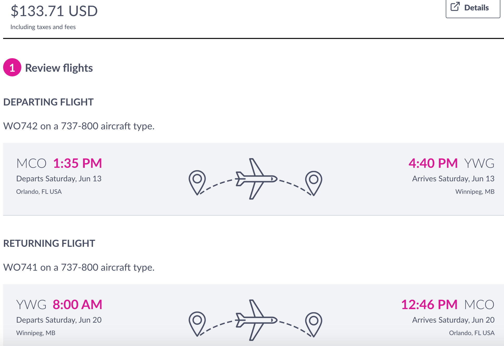Screen dimensions: 504x346
Task: Click the airplane icon in the returning flight
Action: tap(256, 320)
